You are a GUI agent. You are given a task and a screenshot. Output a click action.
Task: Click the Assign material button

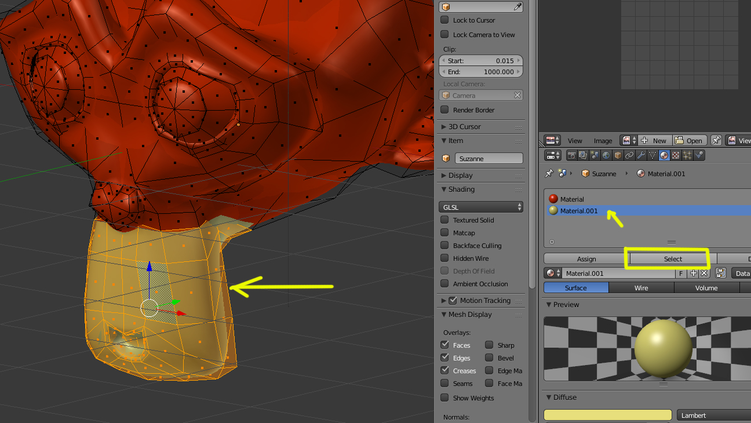(586, 259)
